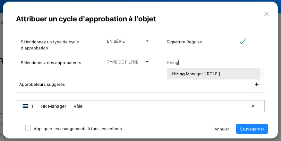Image resolution: width=281 pixels, height=141 pixels.
Task: Click the Rôle type in approver row
Action: (x=78, y=106)
